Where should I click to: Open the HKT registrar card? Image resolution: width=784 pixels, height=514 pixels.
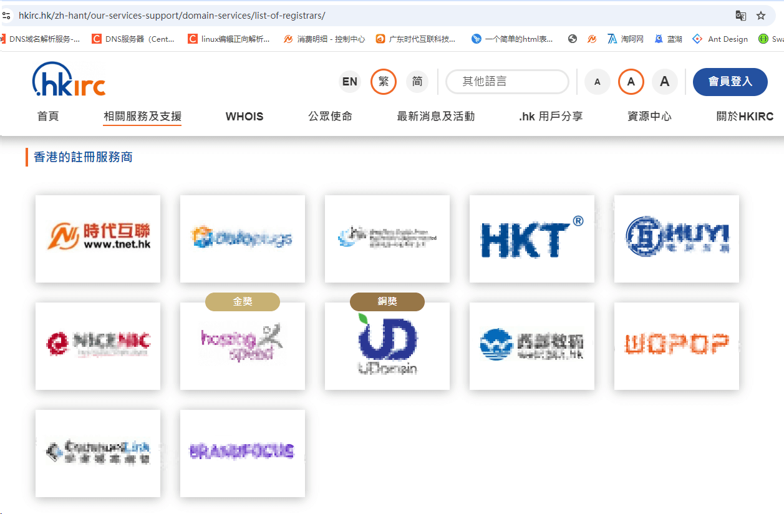[532, 239]
